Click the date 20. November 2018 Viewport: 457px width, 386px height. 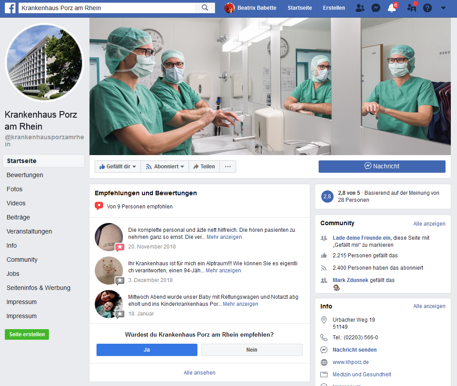tap(152, 247)
